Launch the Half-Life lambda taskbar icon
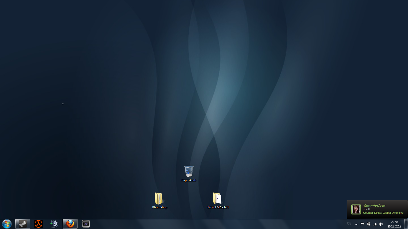 [x=39, y=224]
